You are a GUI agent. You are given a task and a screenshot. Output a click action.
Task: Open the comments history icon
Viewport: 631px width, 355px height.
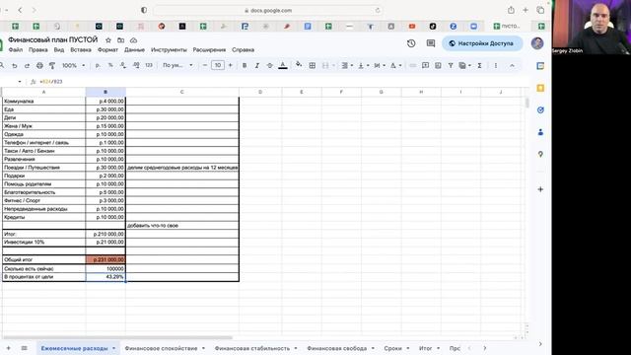(x=431, y=43)
